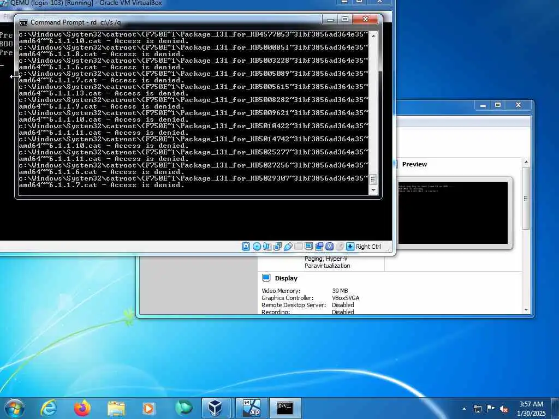Image resolution: width=559 pixels, height=419 pixels.
Task: Open Windows Explorer folder on taskbar
Action: tap(116, 409)
